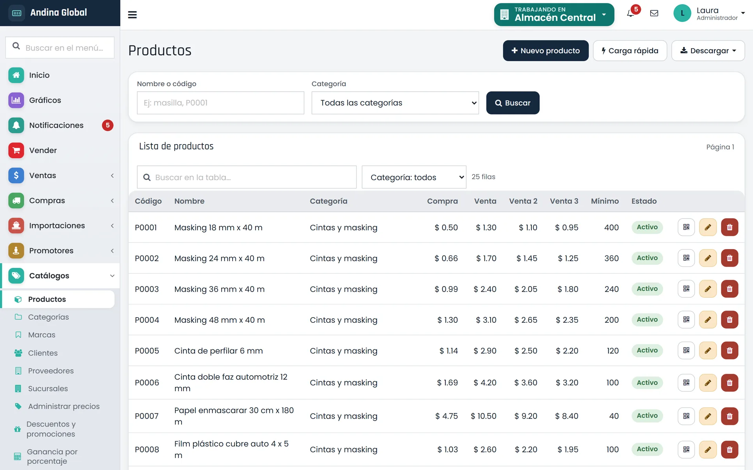Click the Gráficos chart icon in sidebar
Image resolution: width=753 pixels, height=470 pixels.
[16, 100]
